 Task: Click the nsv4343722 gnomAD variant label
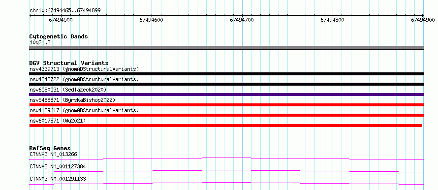pos(84,79)
